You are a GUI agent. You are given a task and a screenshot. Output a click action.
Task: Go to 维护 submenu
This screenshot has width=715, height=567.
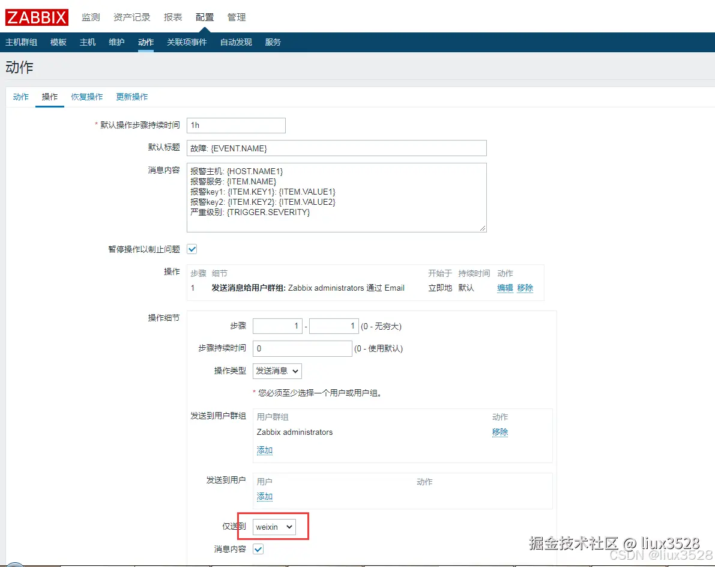[x=116, y=42]
